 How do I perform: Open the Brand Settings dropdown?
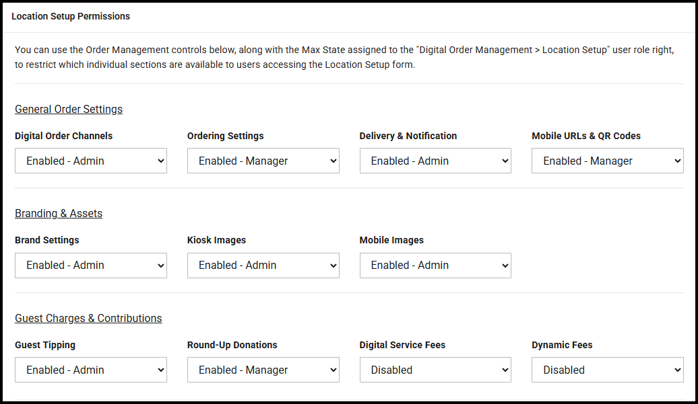(x=90, y=266)
